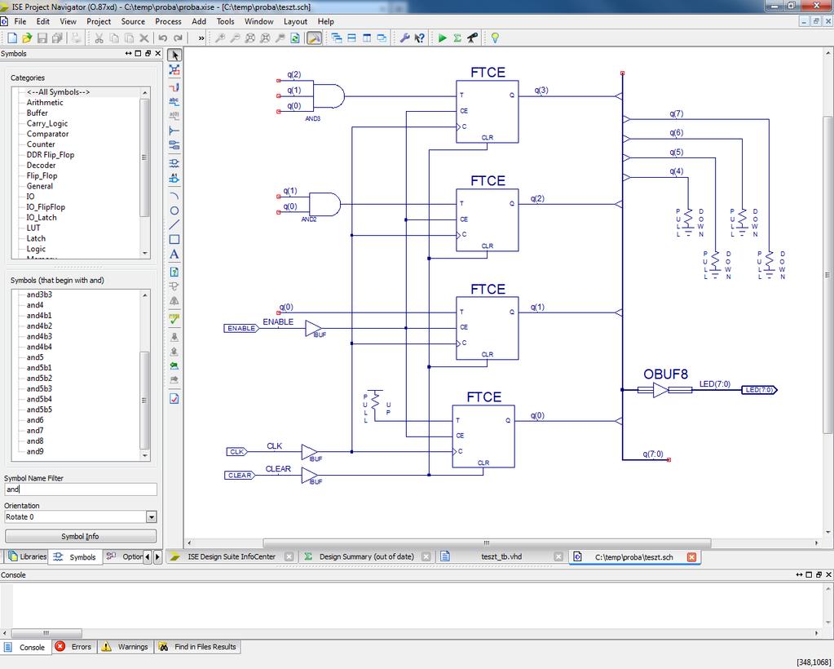Select the Add Wire tool
This screenshot has height=669, width=834.
pyautogui.click(x=174, y=85)
